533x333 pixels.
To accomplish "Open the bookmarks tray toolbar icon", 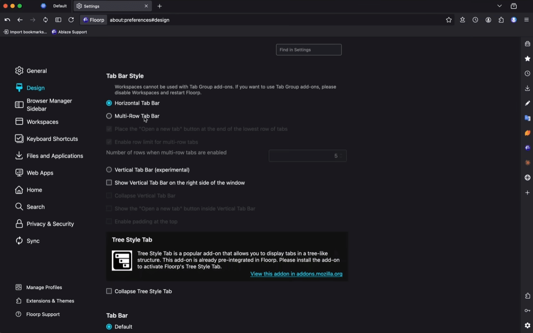I will pyautogui.click(x=462, y=20).
